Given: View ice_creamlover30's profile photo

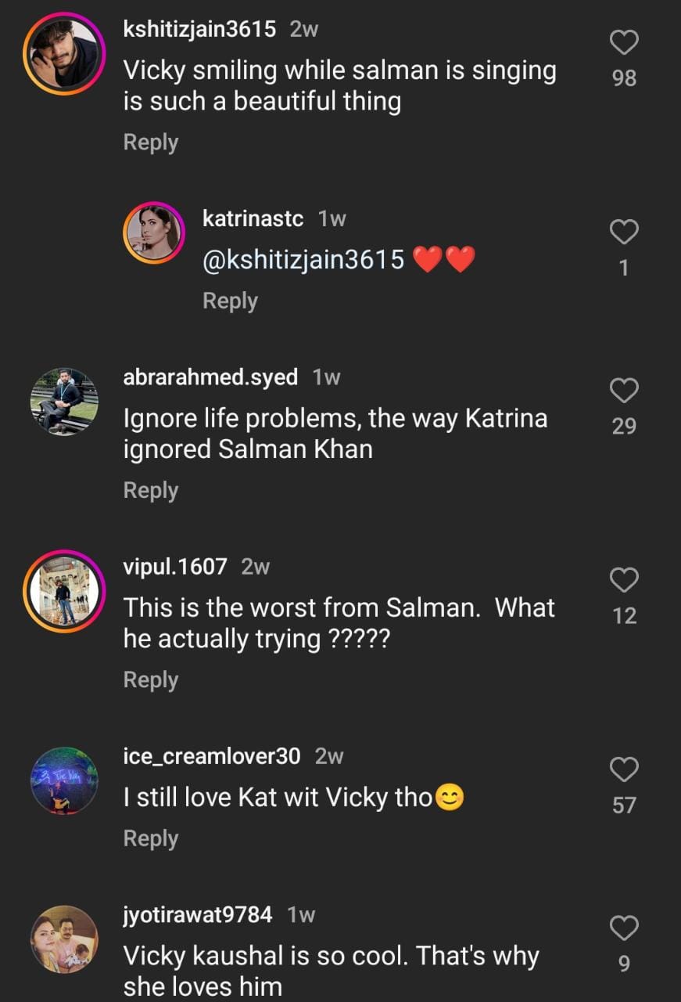Looking at the screenshot, I should click(x=63, y=780).
